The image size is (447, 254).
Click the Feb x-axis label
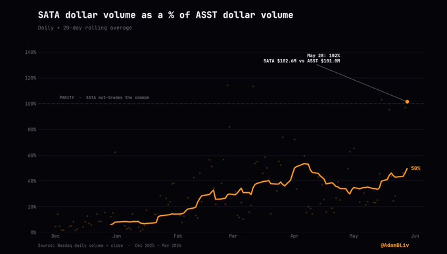point(178,236)
